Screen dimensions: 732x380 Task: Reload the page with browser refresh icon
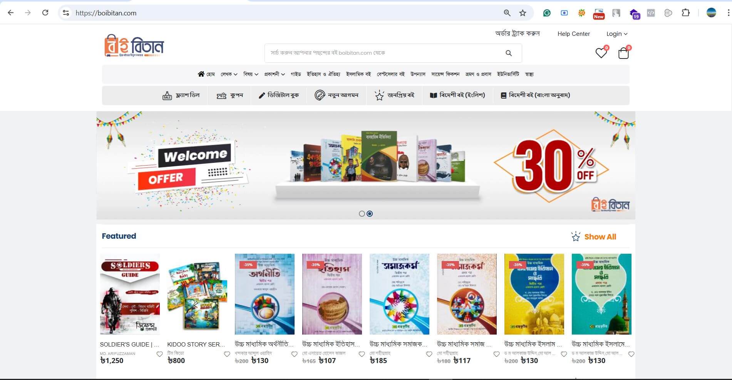tap(45, 13)
